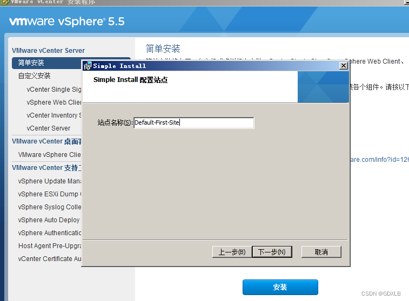Click the Simple Install dialog title icon
Screen dimensions: 409x301
click(88, 66)
